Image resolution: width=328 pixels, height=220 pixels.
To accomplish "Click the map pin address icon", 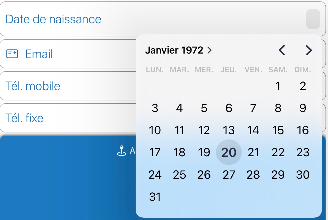I will pos(121,151).
